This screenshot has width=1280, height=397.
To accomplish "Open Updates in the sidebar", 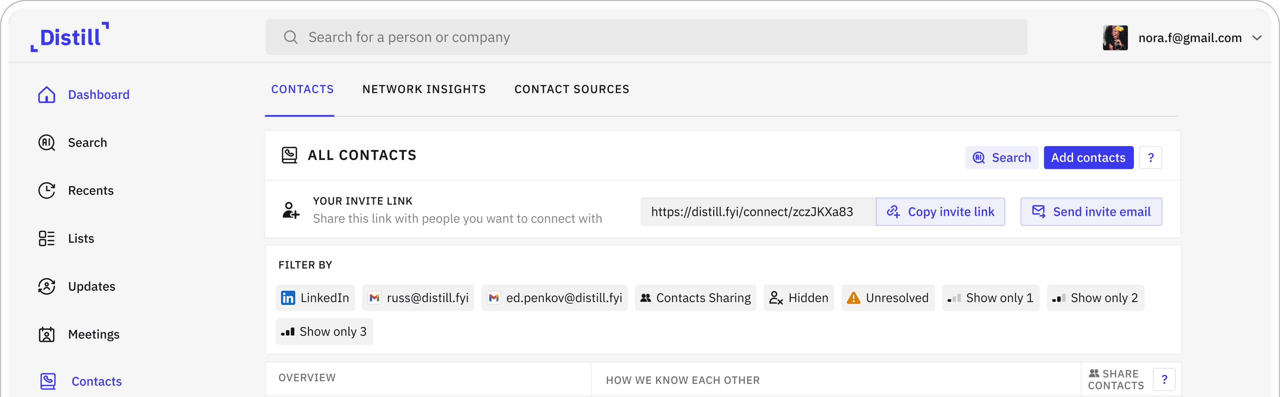I will point(91,286).
